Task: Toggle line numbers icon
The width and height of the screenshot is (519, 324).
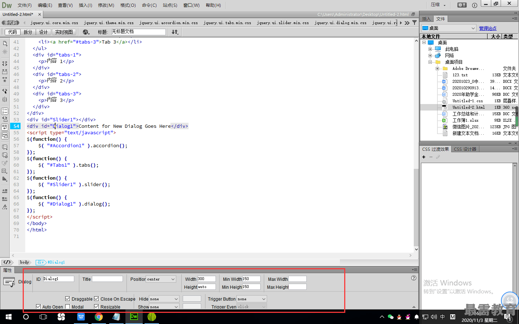Action: 5,111
